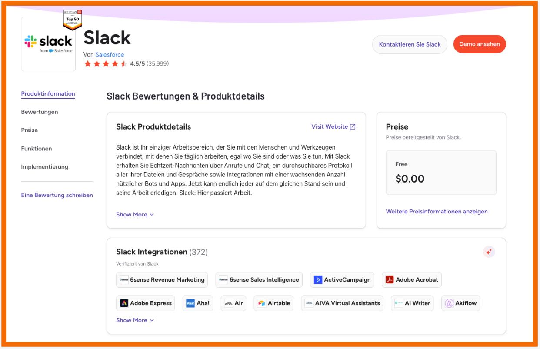Click the Slack logo thumbnail

coord(48,44)
